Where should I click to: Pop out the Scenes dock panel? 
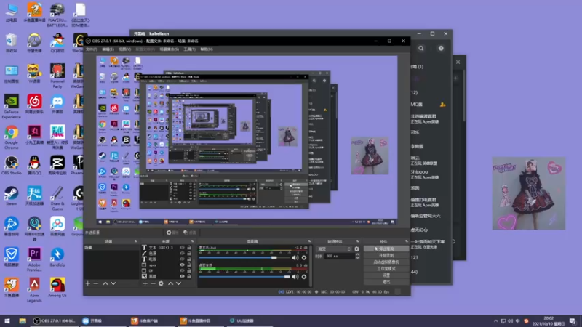pos(136,241)
